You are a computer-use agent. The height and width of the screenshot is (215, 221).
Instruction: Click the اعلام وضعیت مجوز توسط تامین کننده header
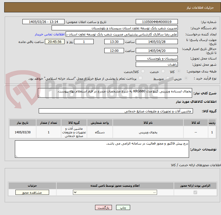(x=115, y=186)
